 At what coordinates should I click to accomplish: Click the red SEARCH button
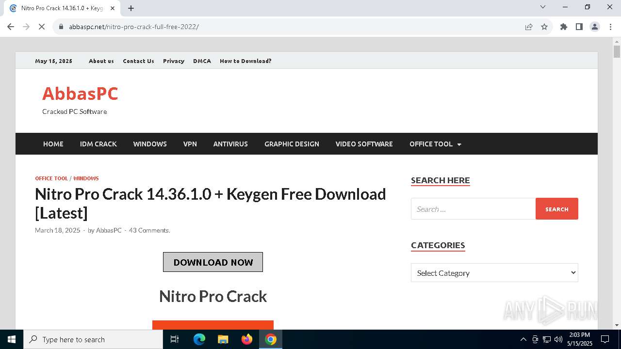click(x=557, y=209)
